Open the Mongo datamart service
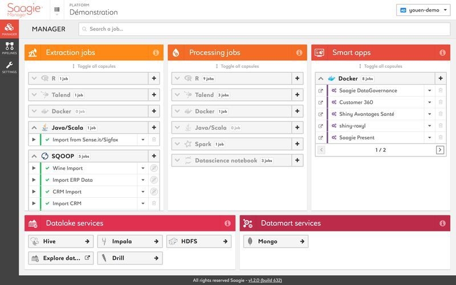Image resolution: width=456 pixels, height=285 pixels. pyautogui.click(x=276, y=241)
